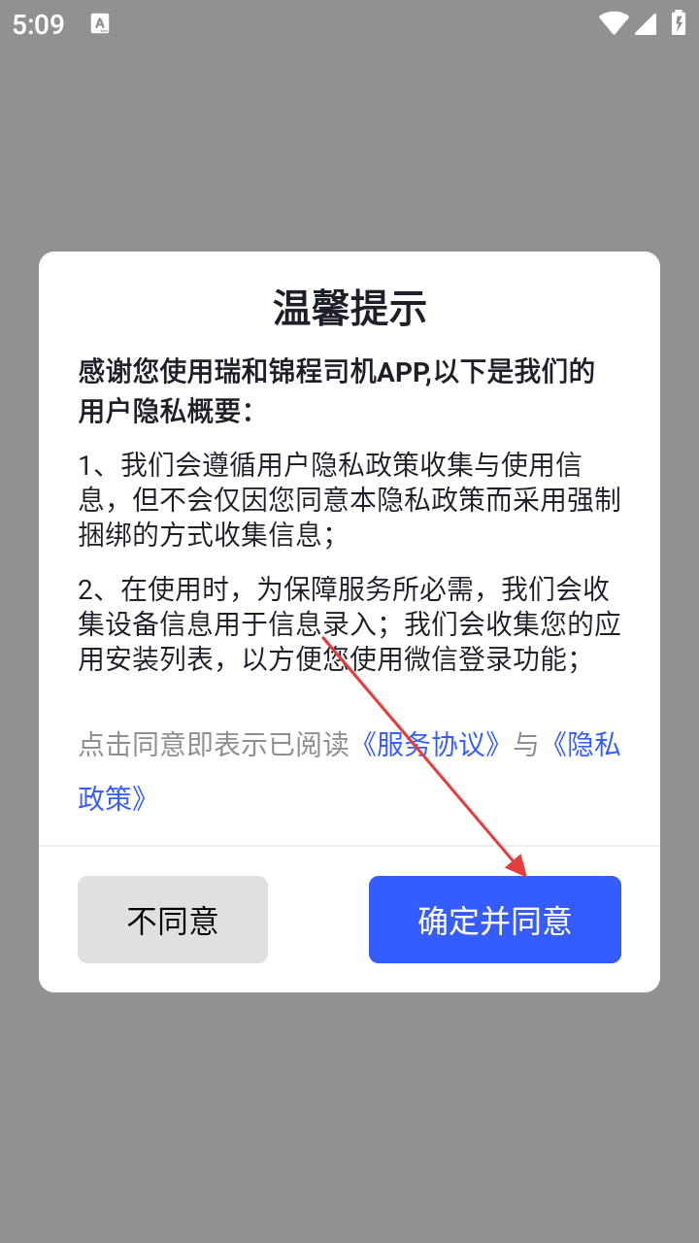The image size is (699, 1243).
Task: Tap the cellular signal strength icon
Action: point(646,23)
